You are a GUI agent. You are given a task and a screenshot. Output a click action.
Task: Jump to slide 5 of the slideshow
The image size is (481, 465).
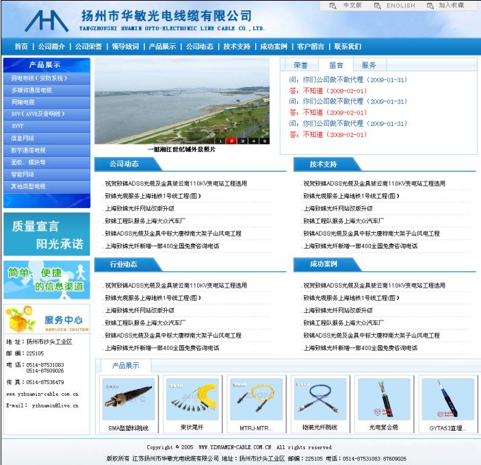(x=263, y=140)
